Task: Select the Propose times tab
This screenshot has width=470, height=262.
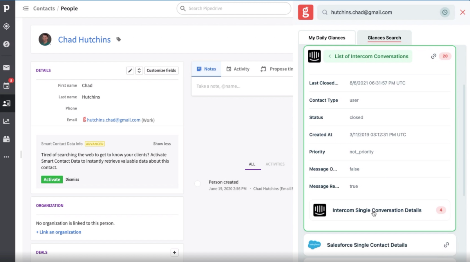Action: coord(277,69)
